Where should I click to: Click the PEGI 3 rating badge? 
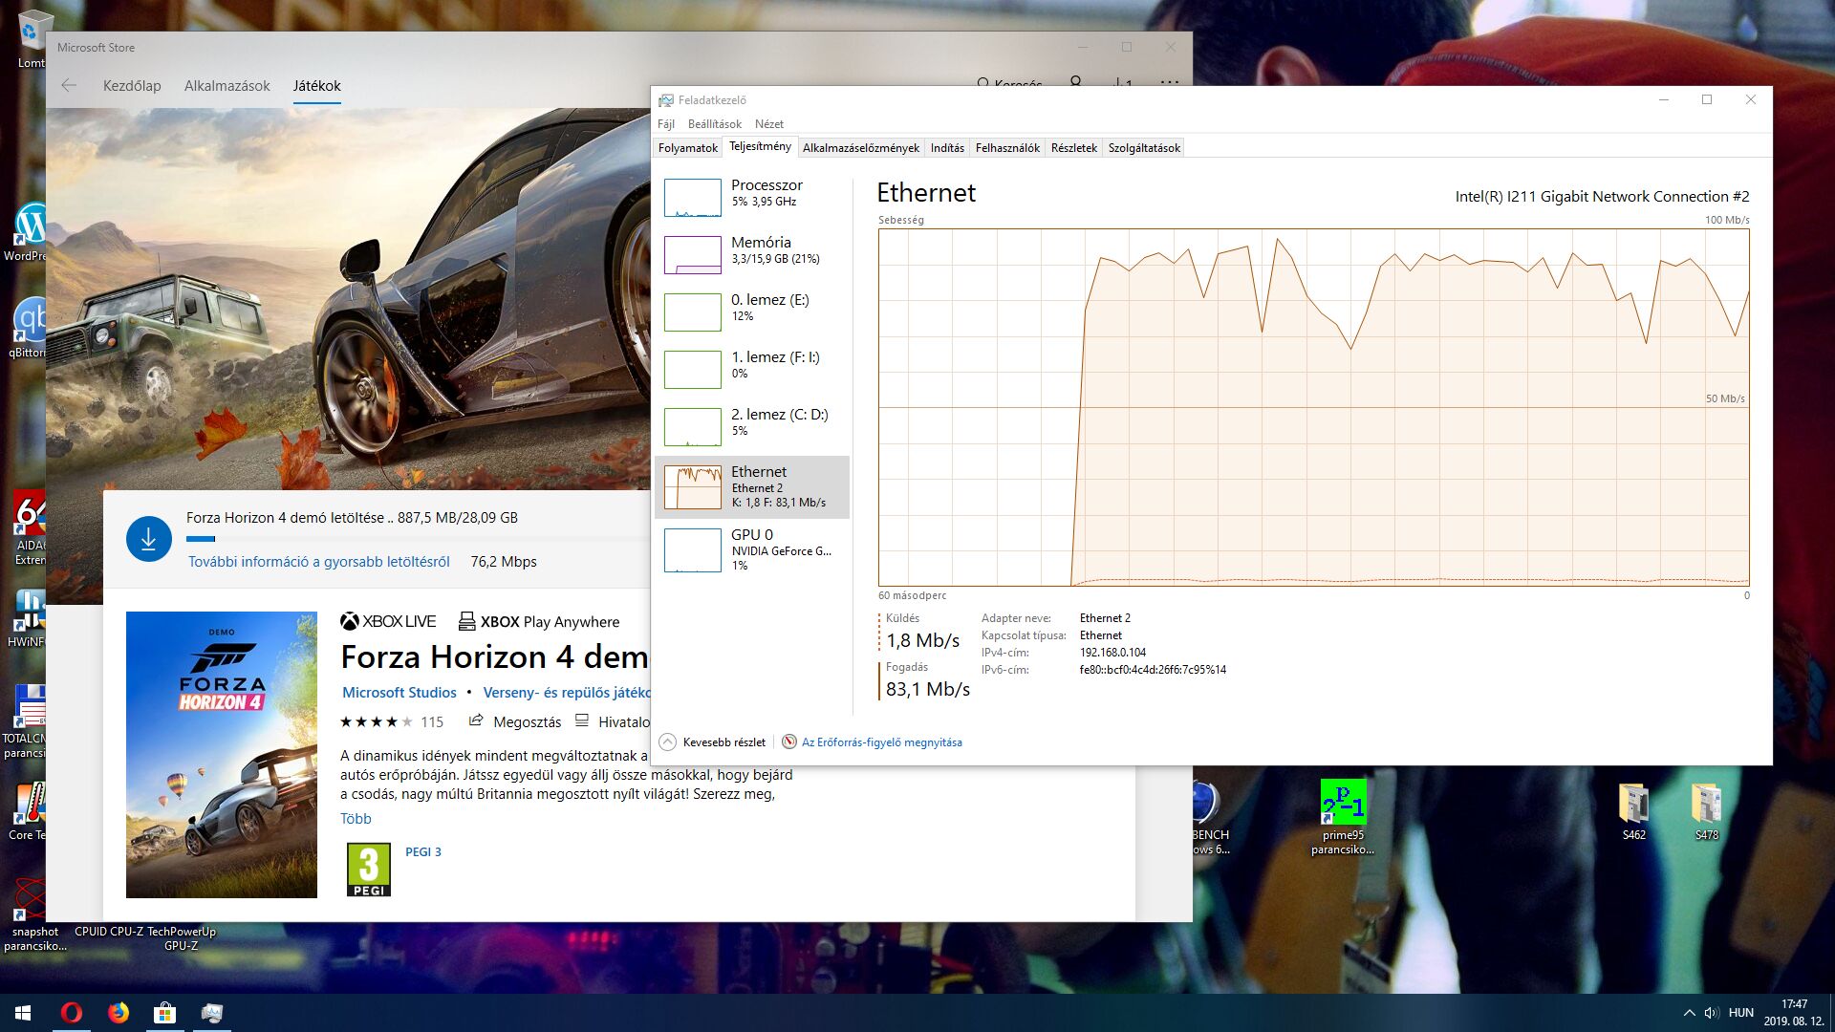click(369, 870)
